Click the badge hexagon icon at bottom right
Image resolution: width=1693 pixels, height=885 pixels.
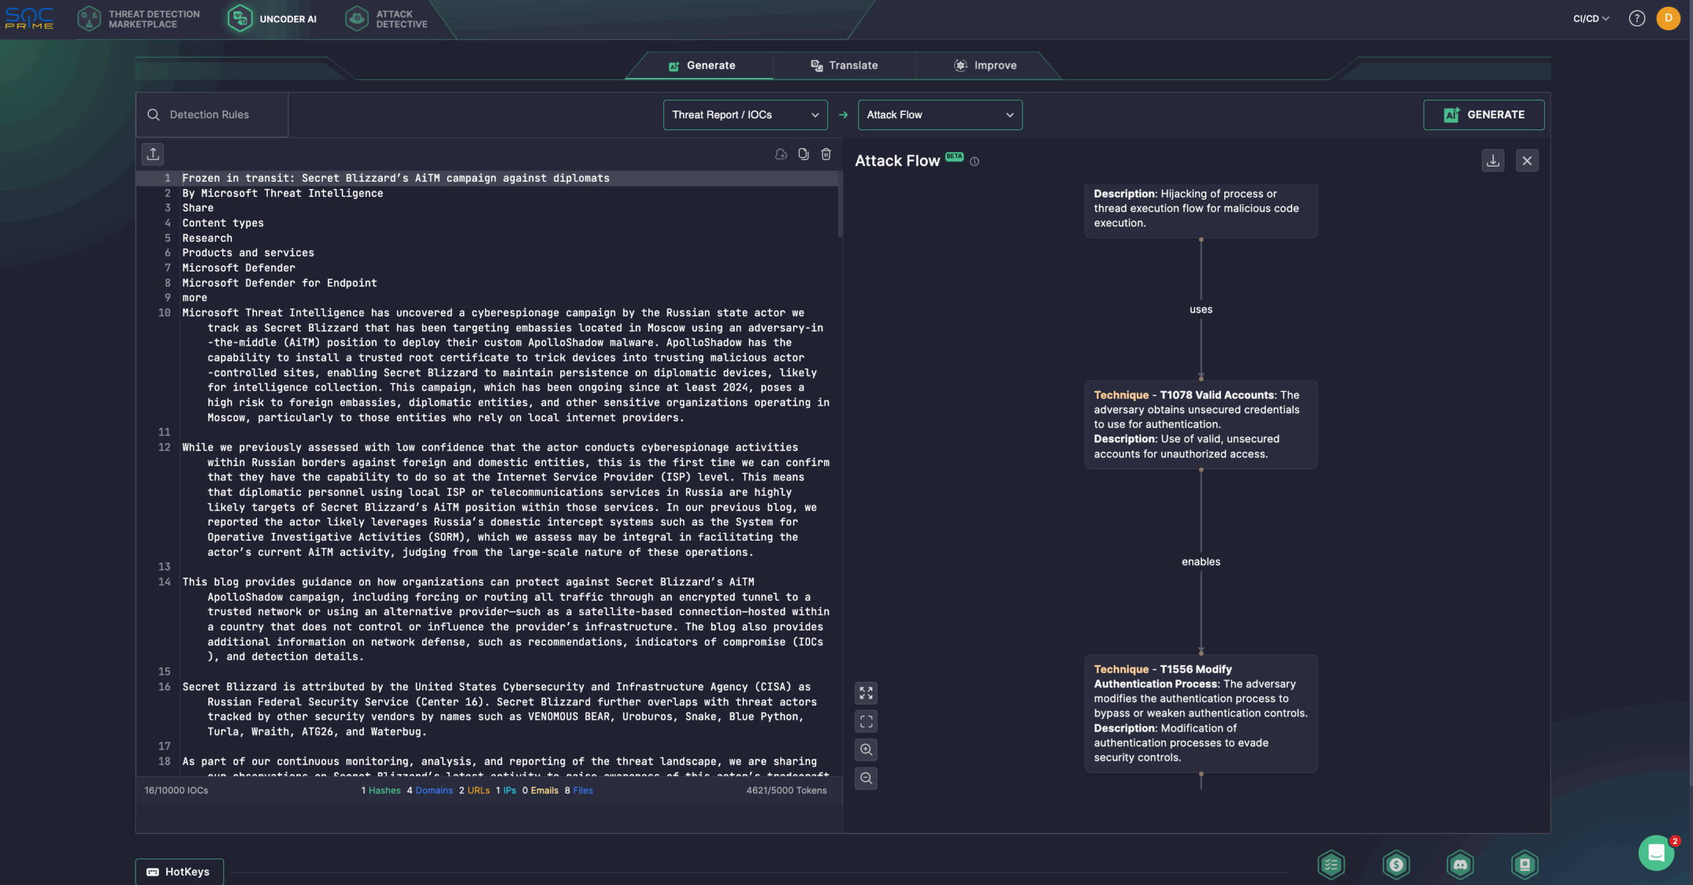(1524, 865)
